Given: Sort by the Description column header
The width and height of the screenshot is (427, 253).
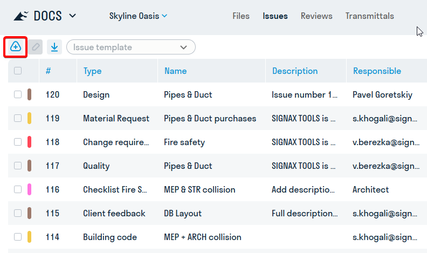Looking at the screenshot, I should 295,71.
